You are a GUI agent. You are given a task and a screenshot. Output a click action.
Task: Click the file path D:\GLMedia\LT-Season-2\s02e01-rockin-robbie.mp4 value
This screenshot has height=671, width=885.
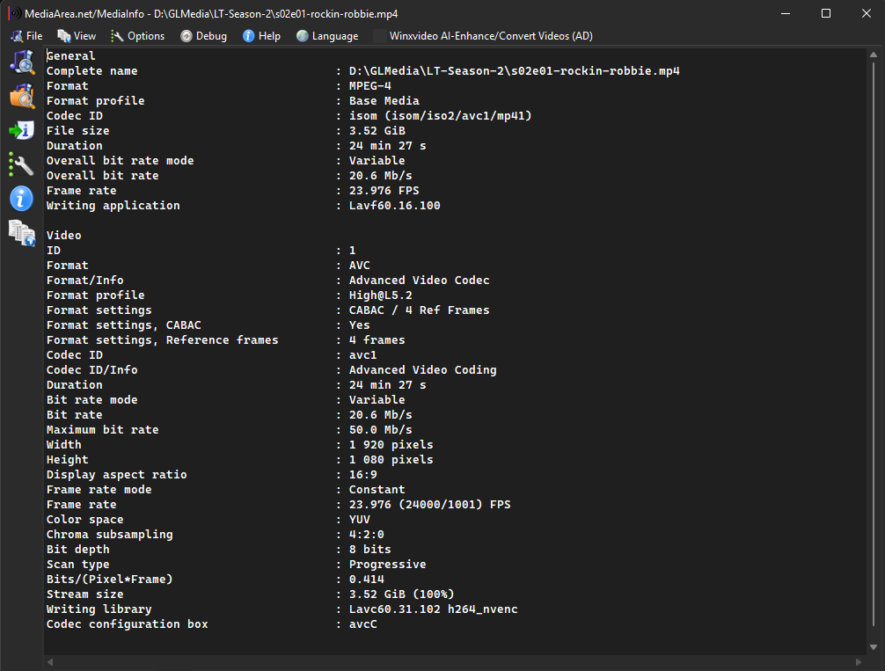(x=514, y=71)
